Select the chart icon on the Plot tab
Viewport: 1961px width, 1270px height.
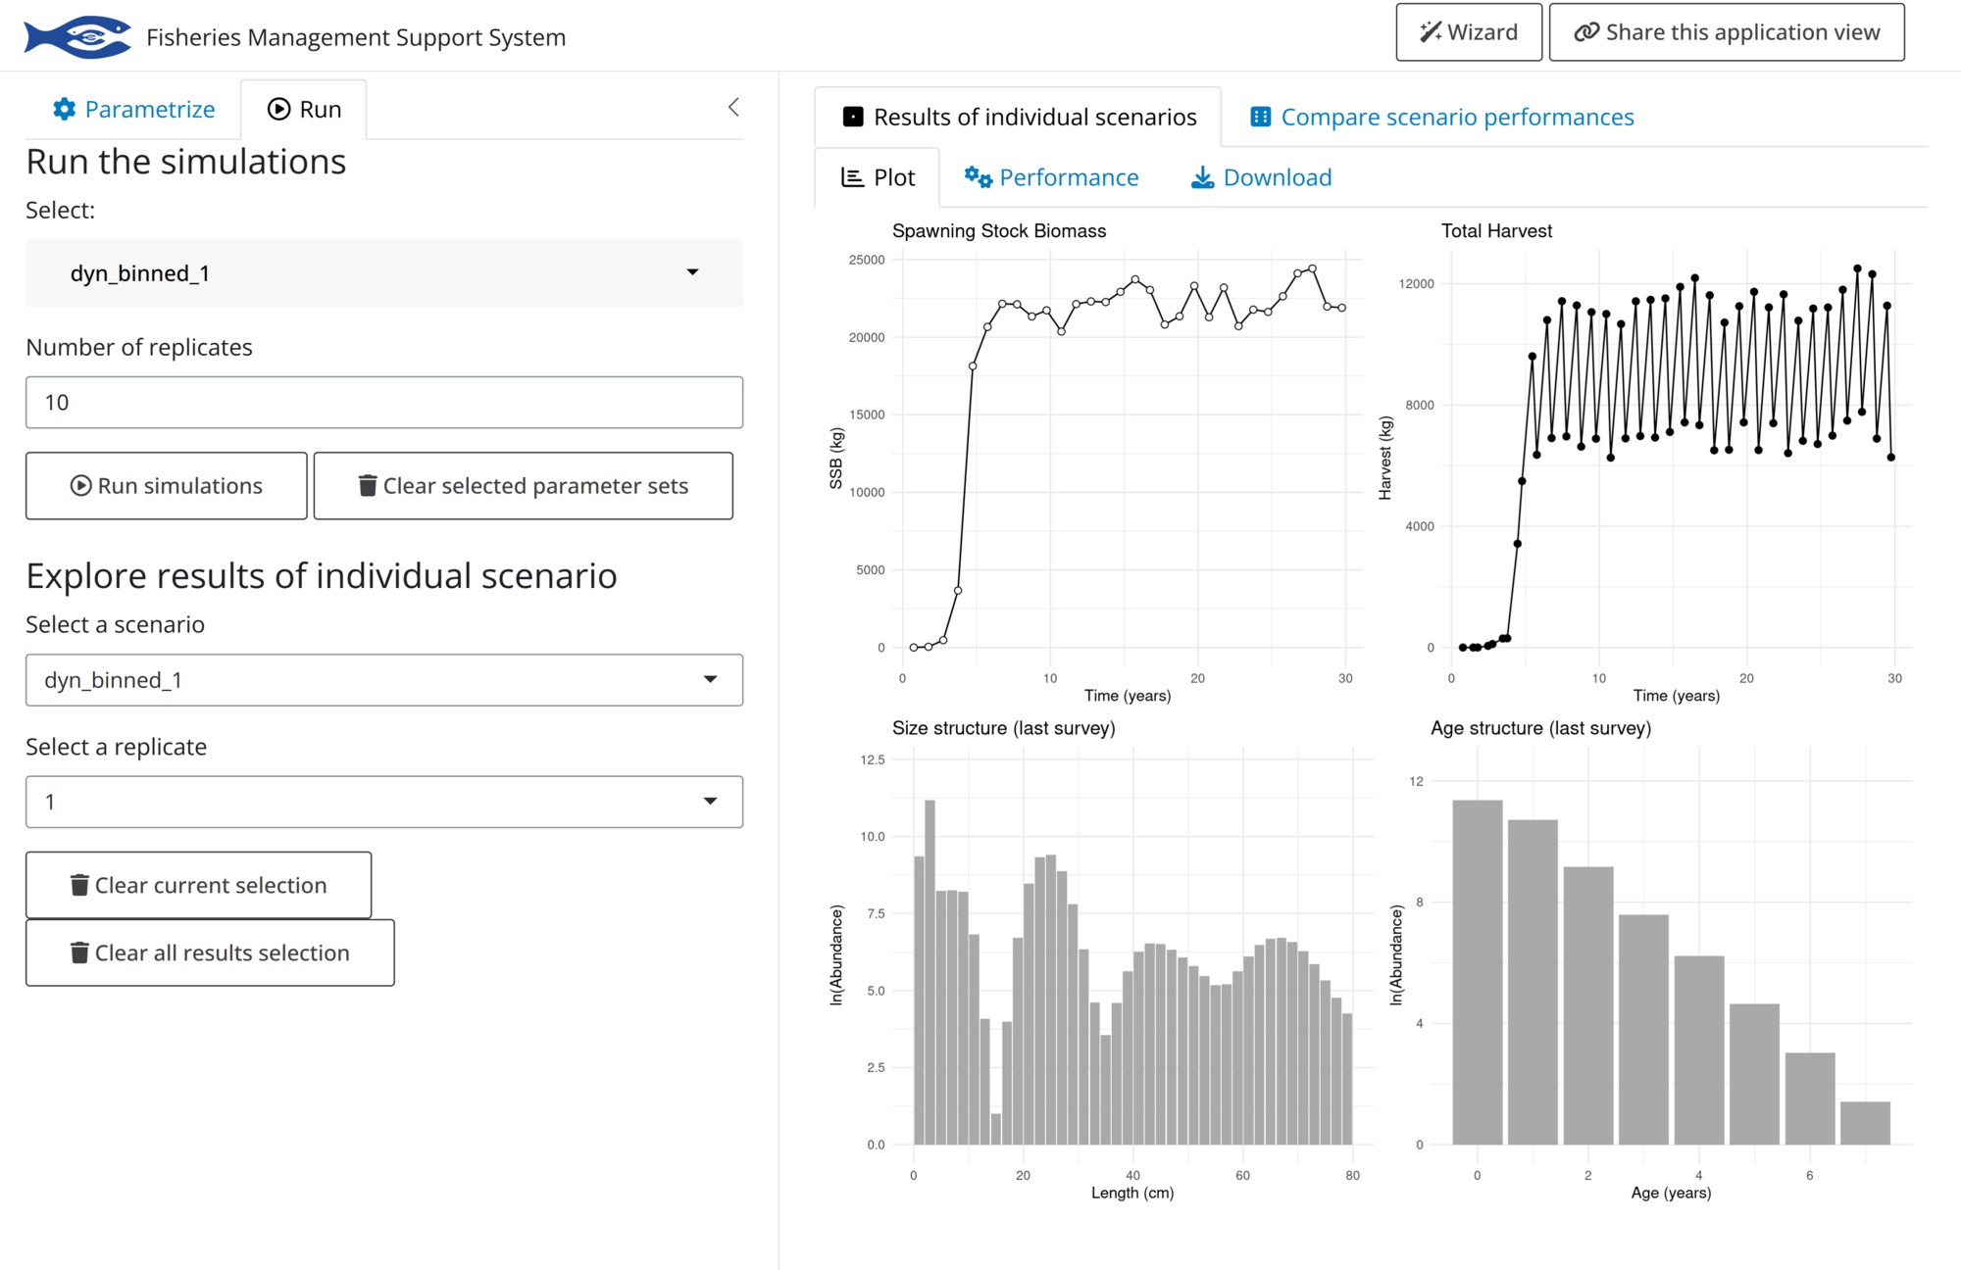[x=851, y=176]
